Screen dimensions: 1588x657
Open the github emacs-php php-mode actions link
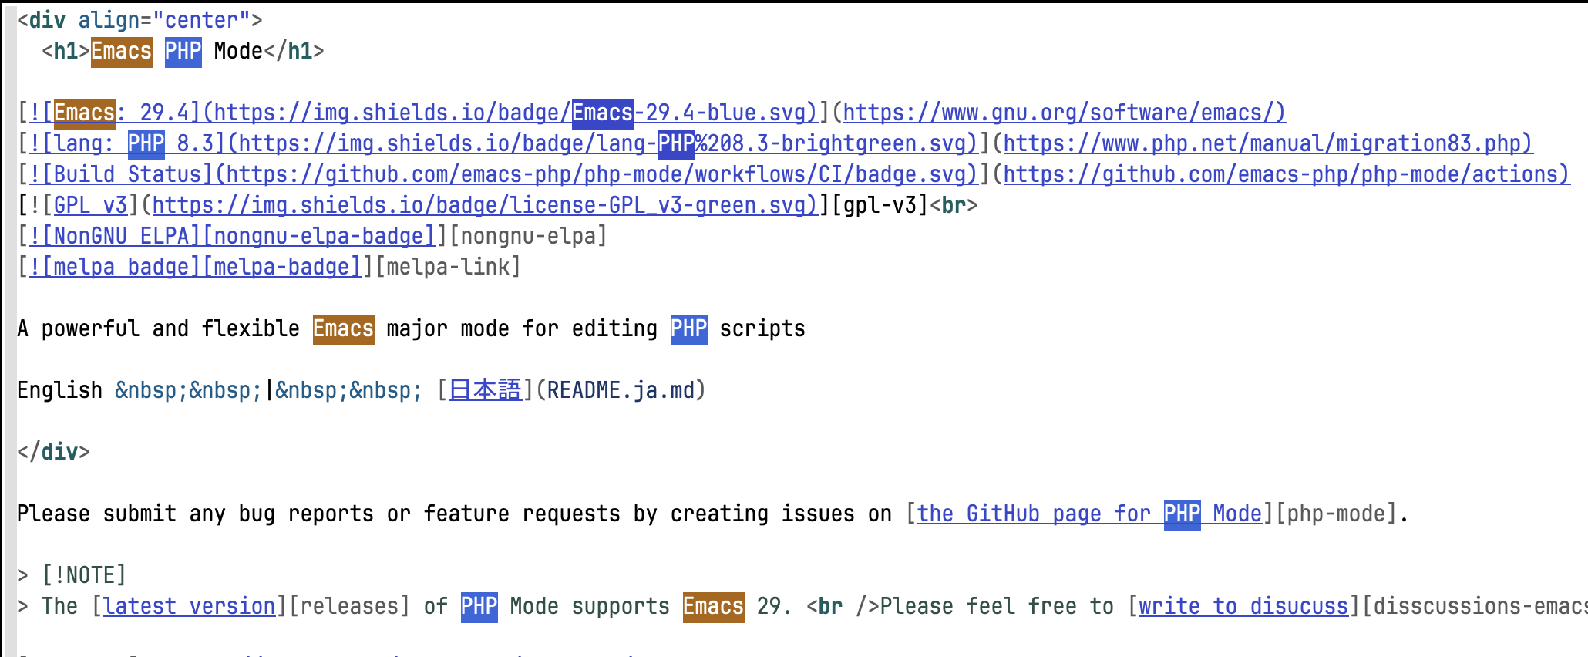click(x=1287, y=174)
